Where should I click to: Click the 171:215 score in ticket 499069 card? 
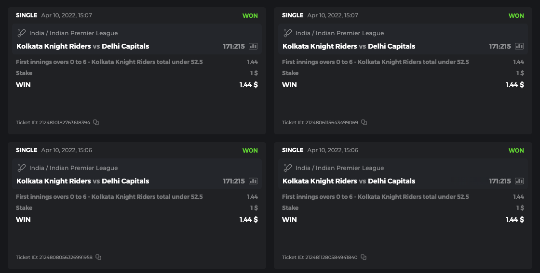[x=499, y=46]
